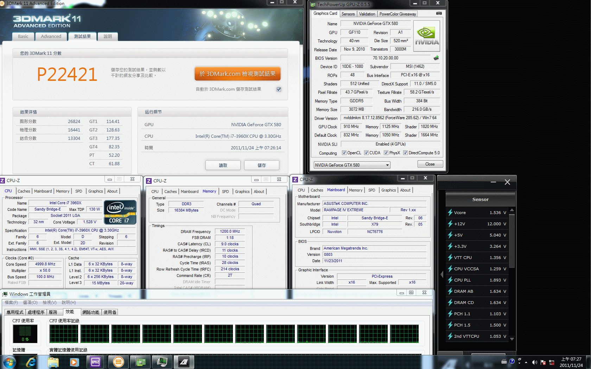Open the Validation tab in GPU-Z

click(x=367, y=14)
